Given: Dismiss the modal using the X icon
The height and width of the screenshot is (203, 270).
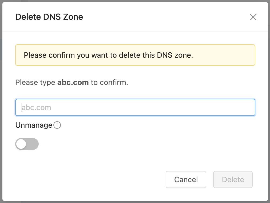Looking at the screenshot, I should (253, 17).
